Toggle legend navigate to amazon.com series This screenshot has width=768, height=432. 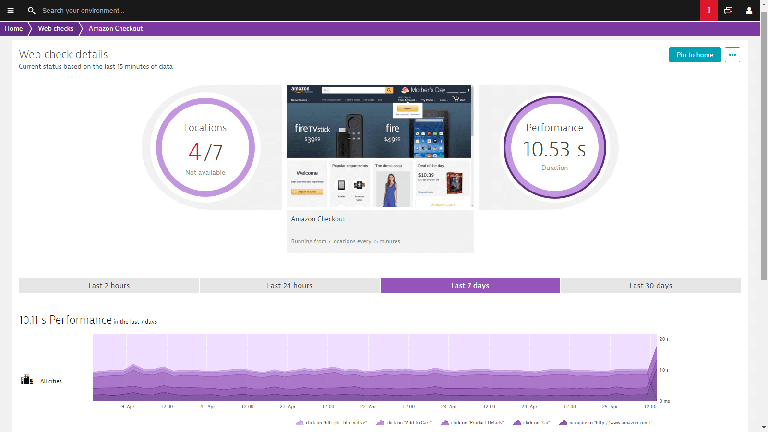(x=606, y=422)
